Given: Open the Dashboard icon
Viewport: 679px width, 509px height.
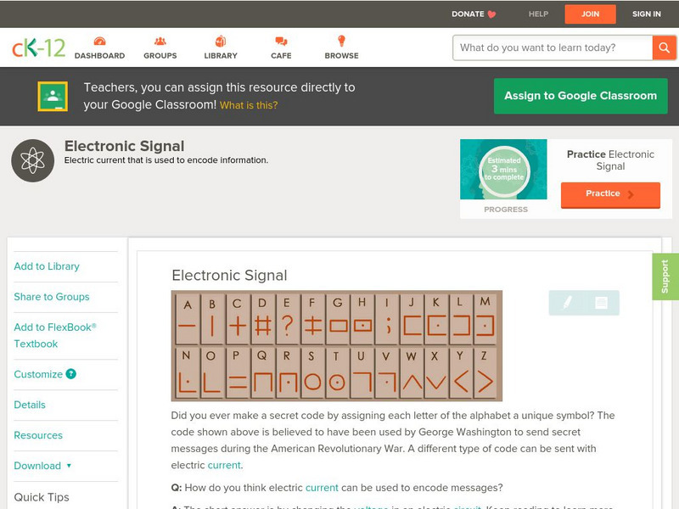Looking at the screenshot, I should [99, 42].
